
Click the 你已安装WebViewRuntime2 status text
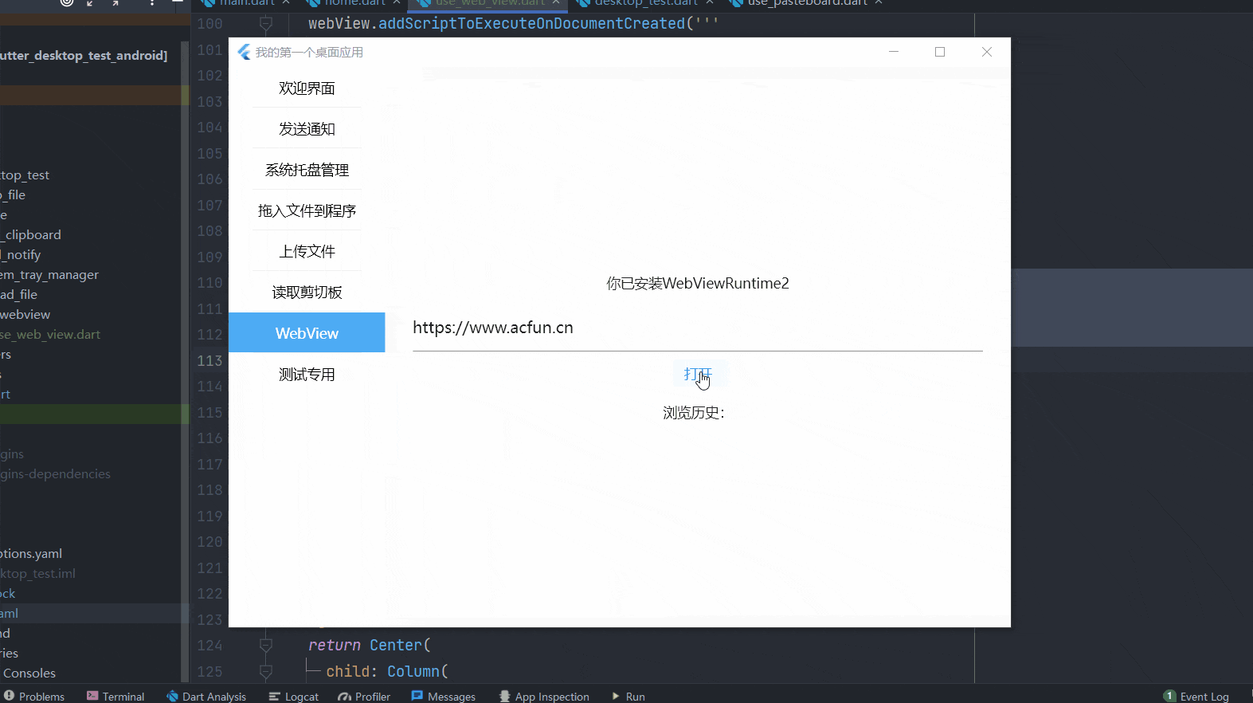tap(697, 283)
